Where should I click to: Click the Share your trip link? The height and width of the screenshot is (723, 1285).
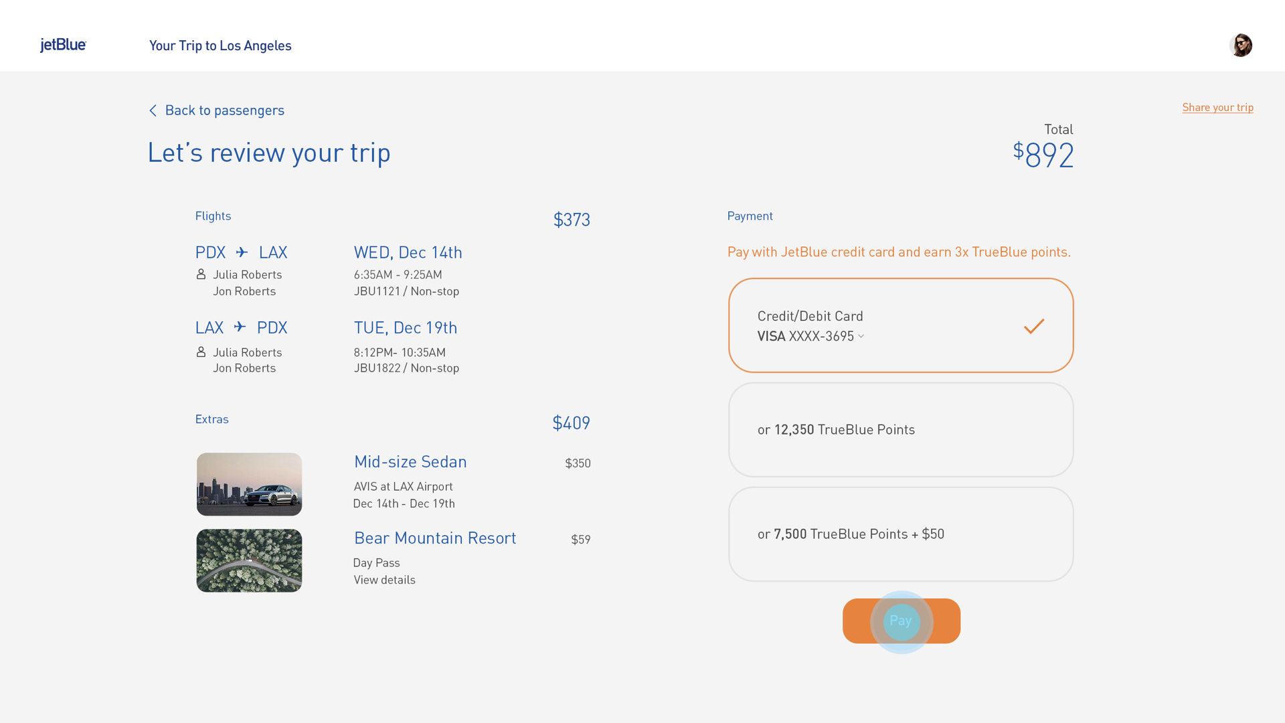coord(1217,107)
